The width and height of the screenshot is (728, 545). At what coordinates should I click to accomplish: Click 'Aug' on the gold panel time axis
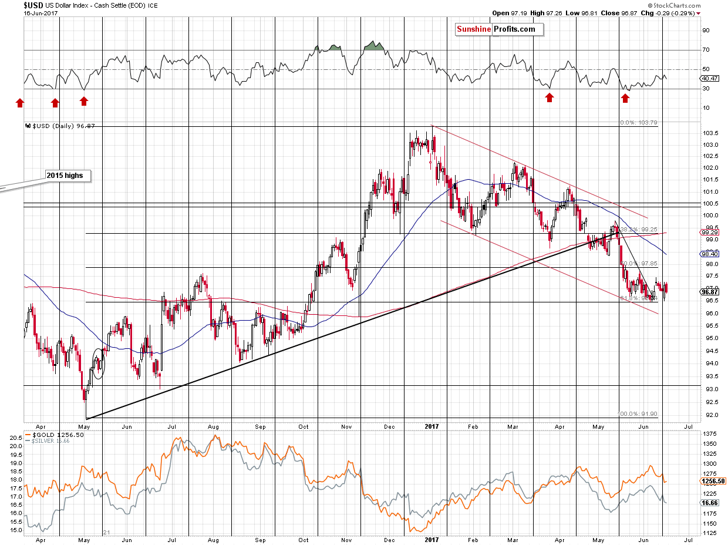pyautogui.click(x=214, y=539)
